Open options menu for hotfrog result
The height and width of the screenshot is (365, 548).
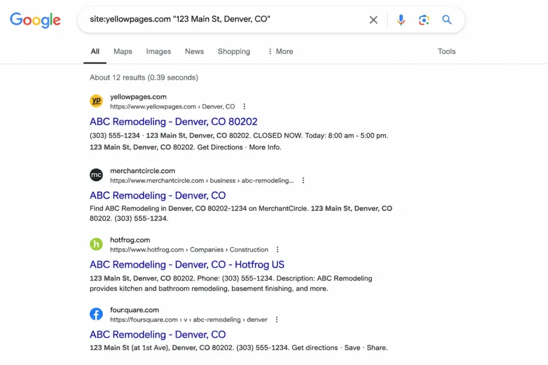tap(278, 250)
